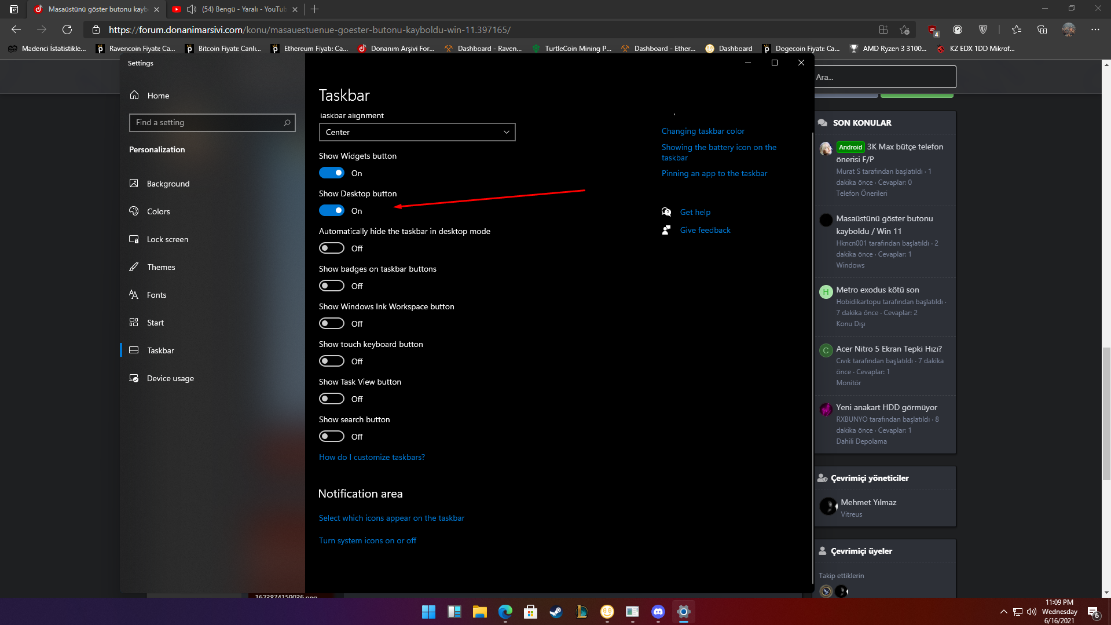Open Yeni anakart HDD görmüyor topic
Screen dimensions: 1111x625
tap(886, 407)
